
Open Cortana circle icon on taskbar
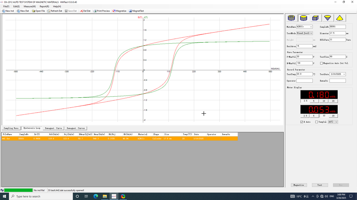(77, 196)
